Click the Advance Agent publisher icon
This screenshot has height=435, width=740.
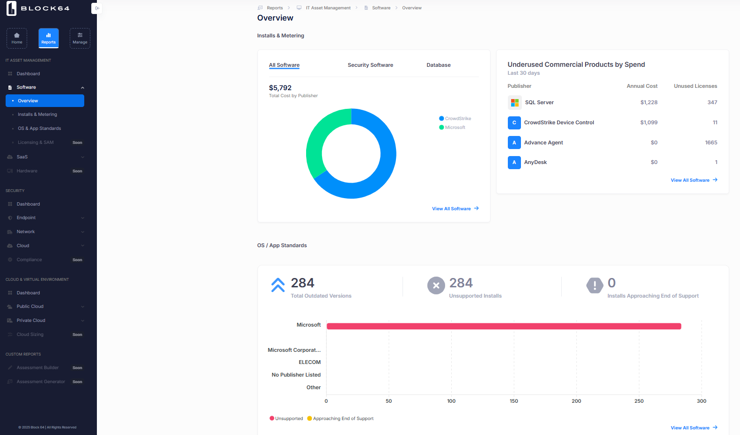(514, 143)
